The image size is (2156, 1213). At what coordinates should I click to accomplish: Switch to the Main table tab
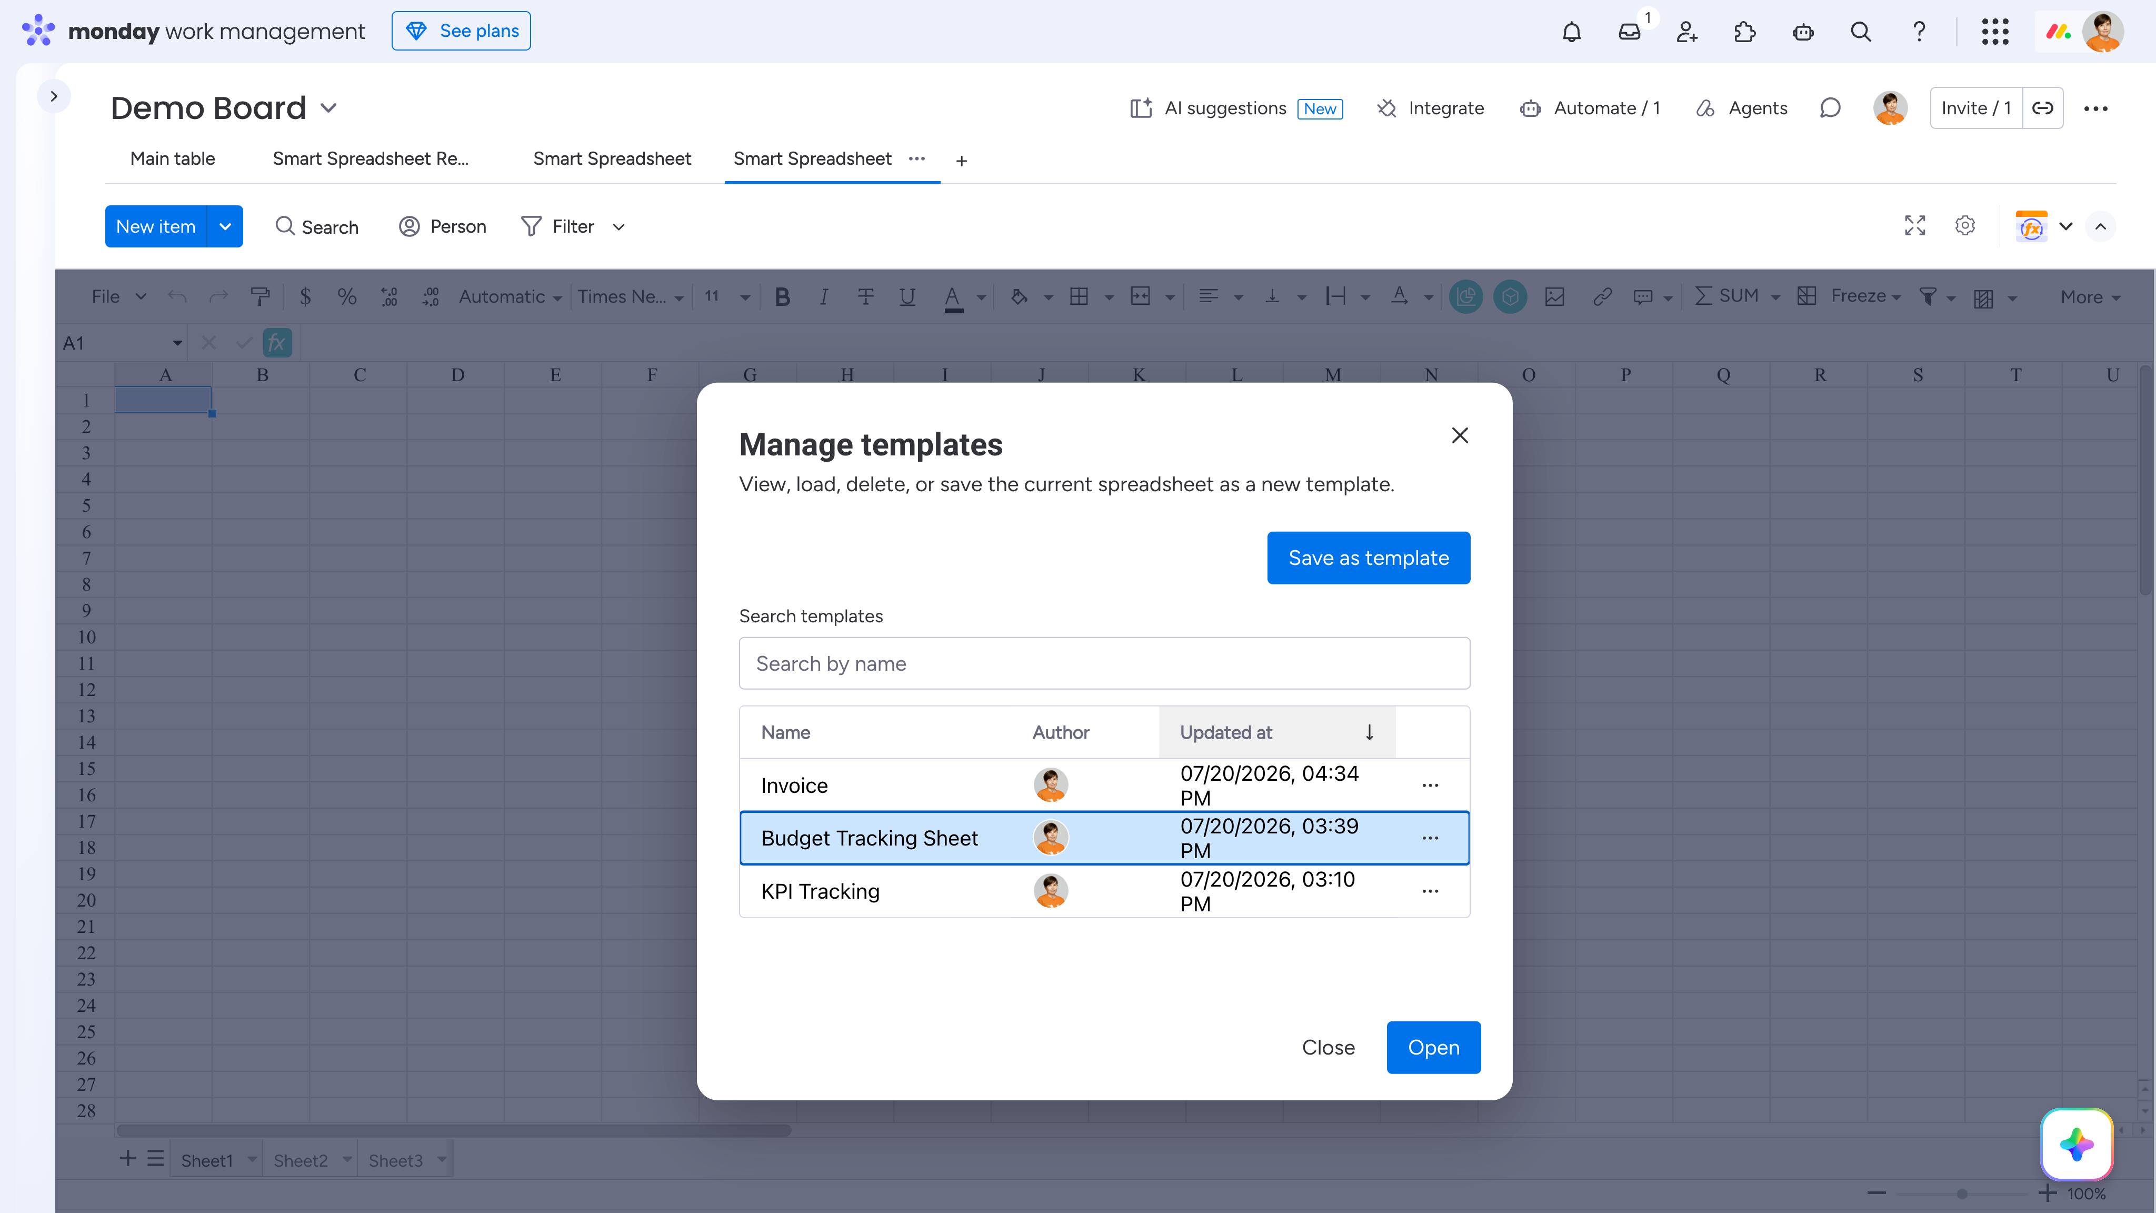tap(173, 159)
